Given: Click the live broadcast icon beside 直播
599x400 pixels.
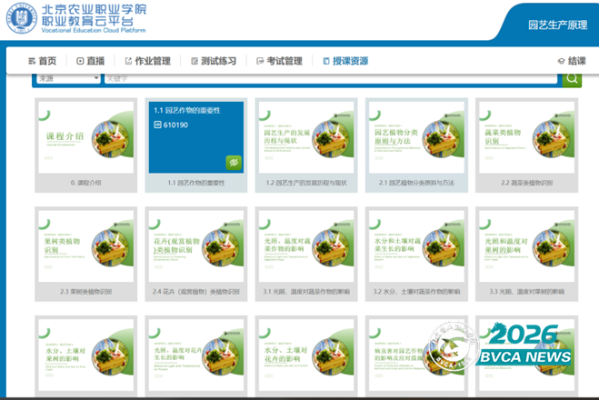Looking at the screenshot, I should tap(79, 61).
